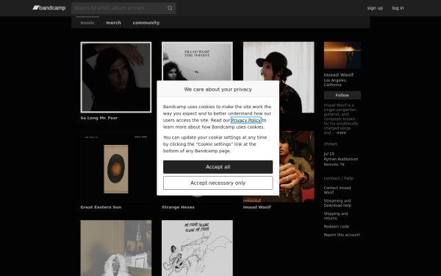This screenshot has height=276, width=441.
Task: Switch to the community tab
Action: pyautogui.click(x=146, y=23)
